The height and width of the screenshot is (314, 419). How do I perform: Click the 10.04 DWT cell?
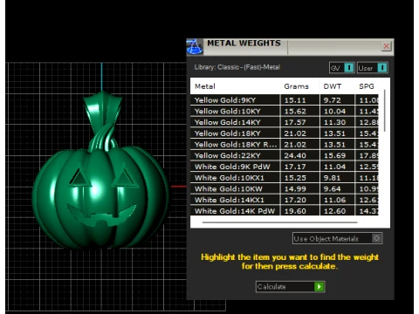[337, 111]
